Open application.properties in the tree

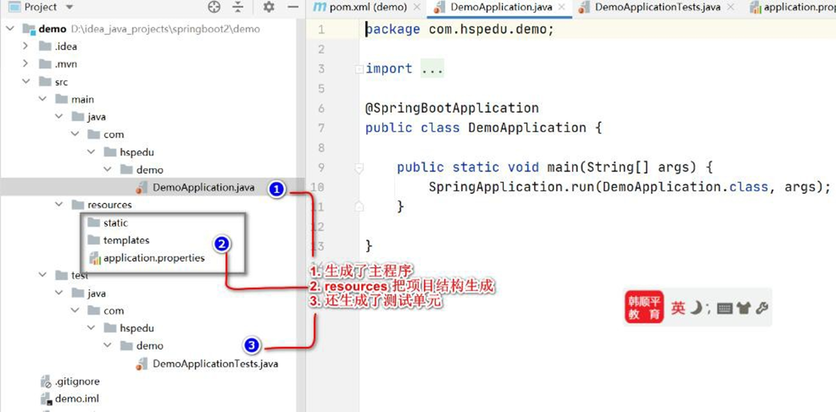154,258
